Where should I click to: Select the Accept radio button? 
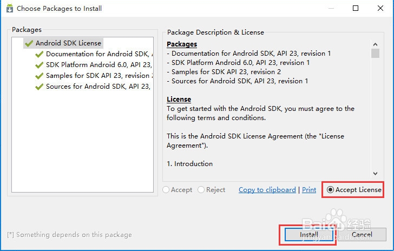pos(166,190)
